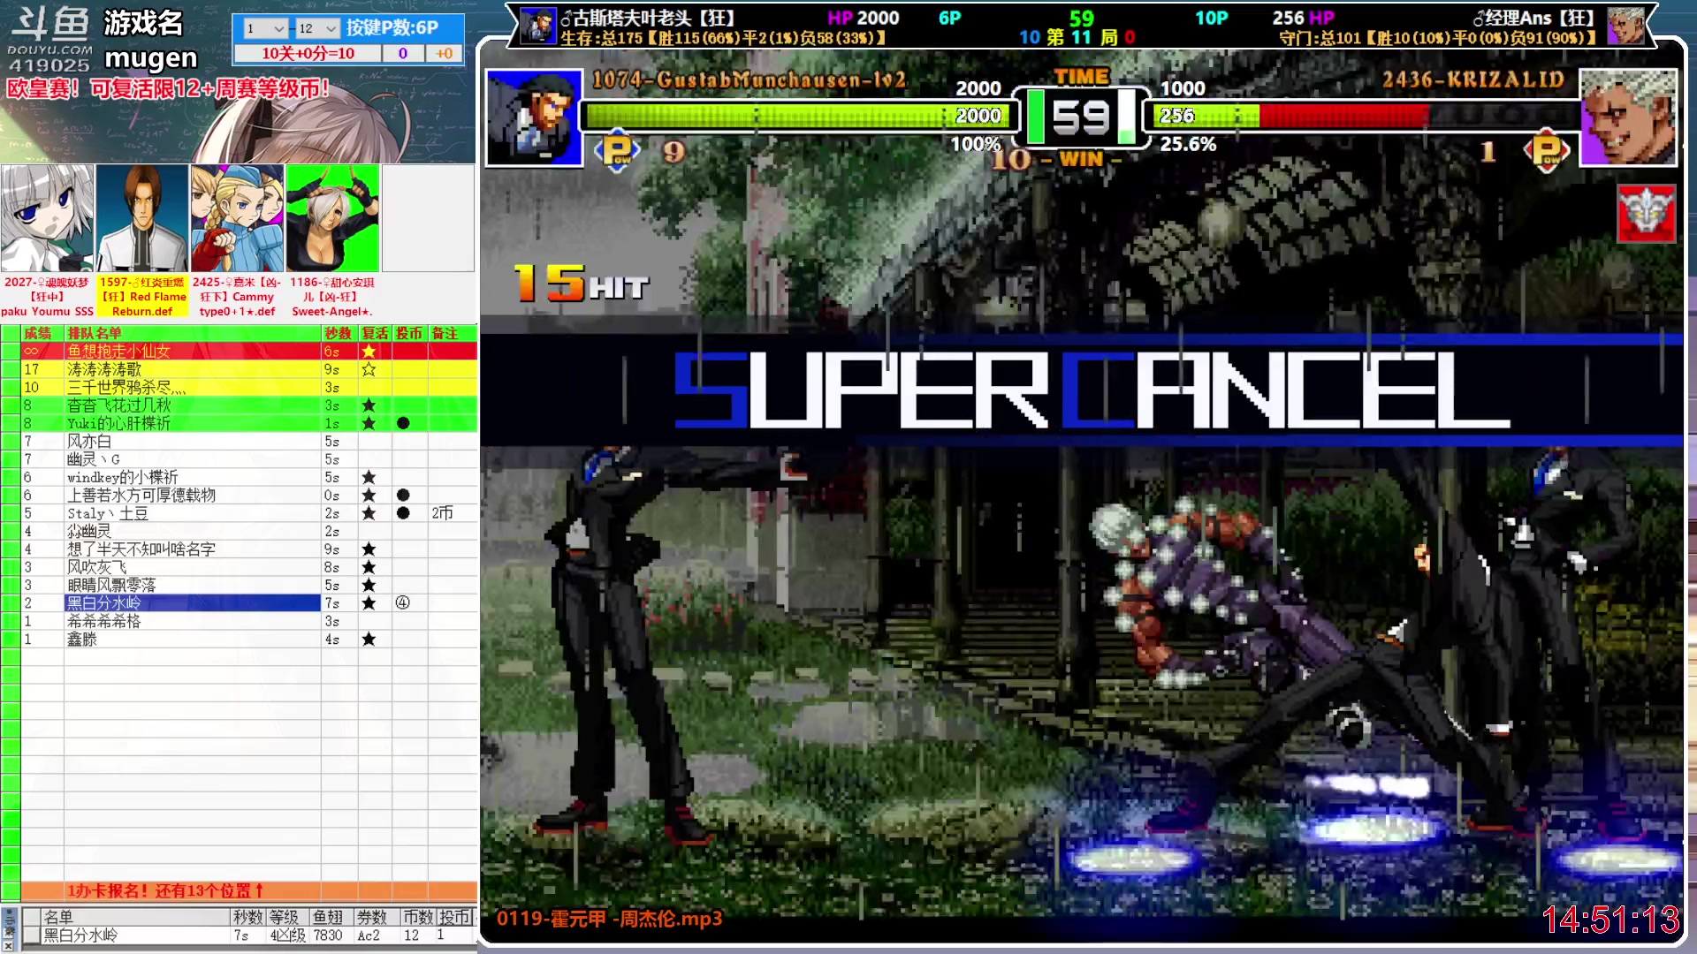
Task: Click the Krizalid fighter portrait
Action: pyautogui.click(x=1627, y=117)
